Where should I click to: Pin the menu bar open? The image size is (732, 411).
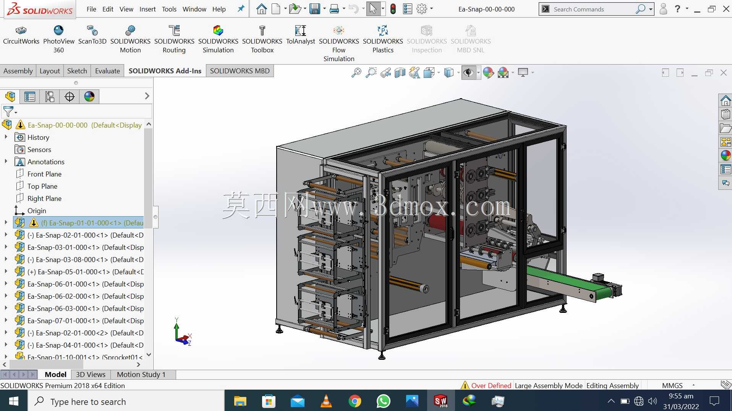pyautogui.click(x=241, y=8)
